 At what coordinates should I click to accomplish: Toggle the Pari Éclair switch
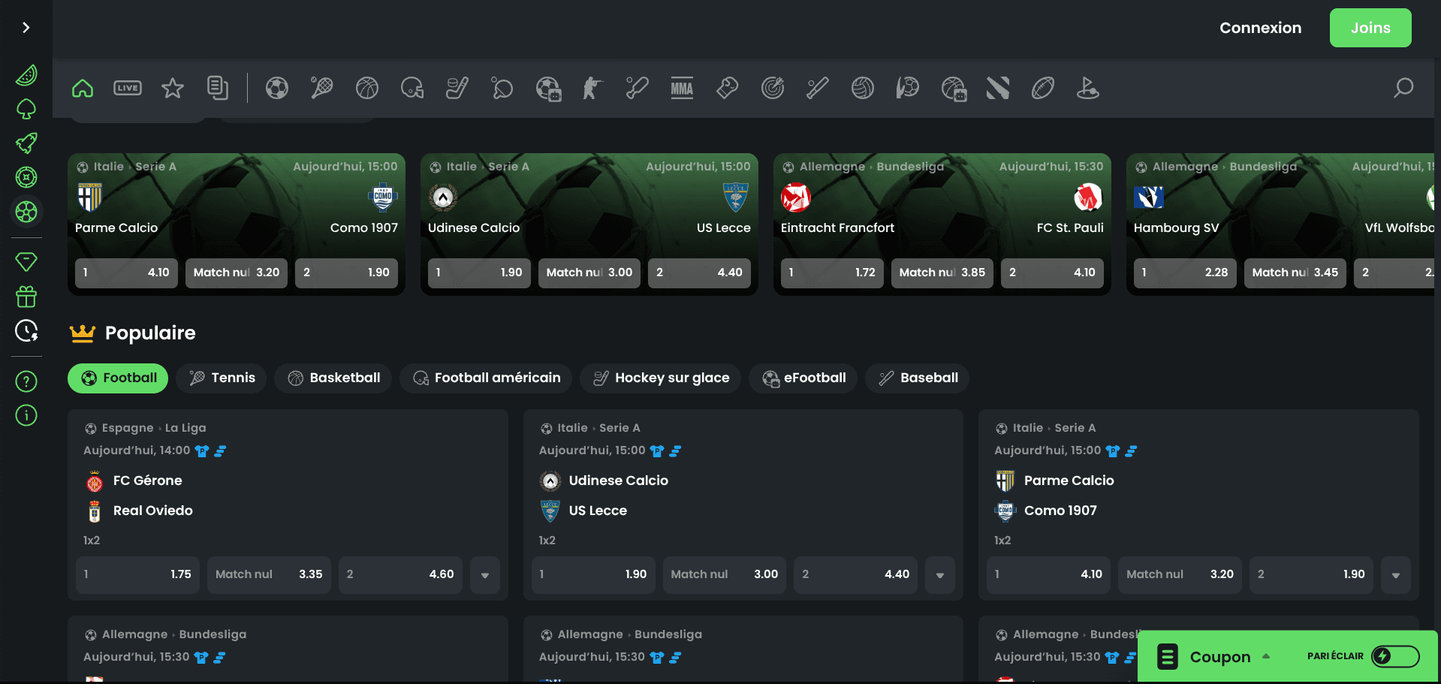[1395, 656]
